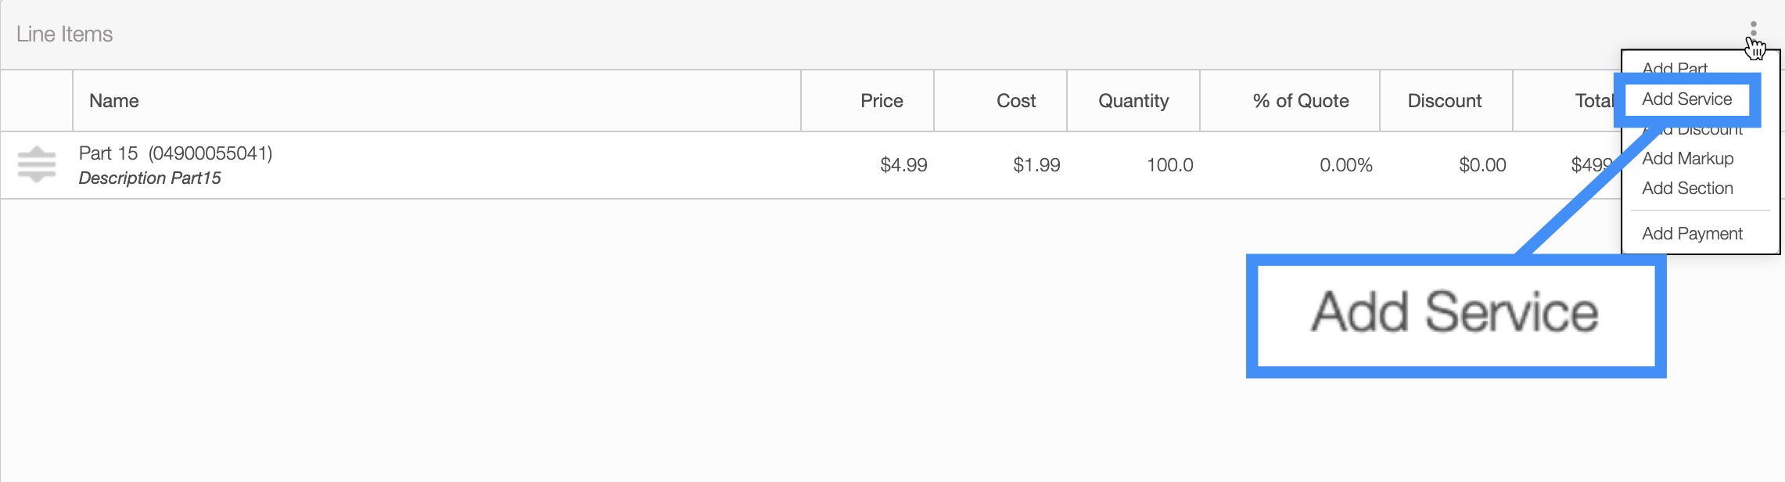Click the Quantity column header

pos(1133,101)
